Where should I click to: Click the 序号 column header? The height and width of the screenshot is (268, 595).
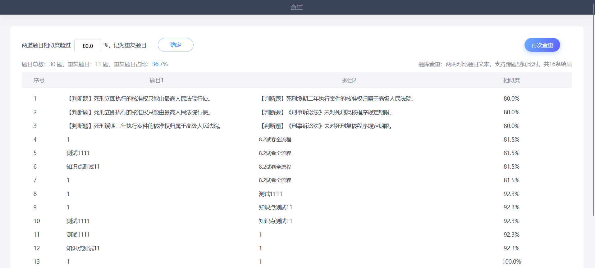tap(39, 80)
